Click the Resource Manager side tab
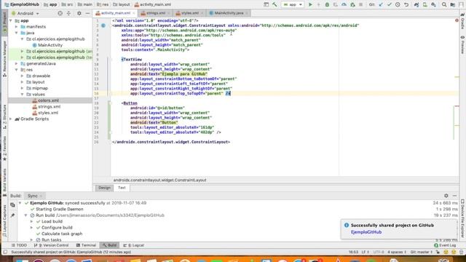This screenshot has height=262, width=466. [4, 59]
